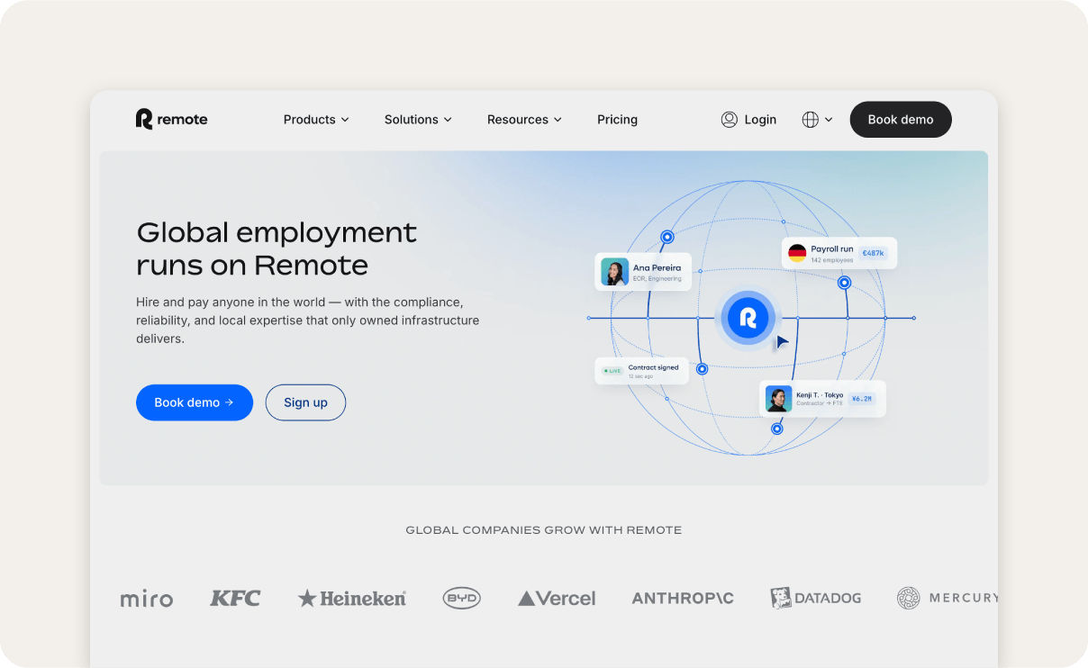This screenshot has width=1088, height=668.
Task: Click the Sign up button
Action: (x=305, y=402)
